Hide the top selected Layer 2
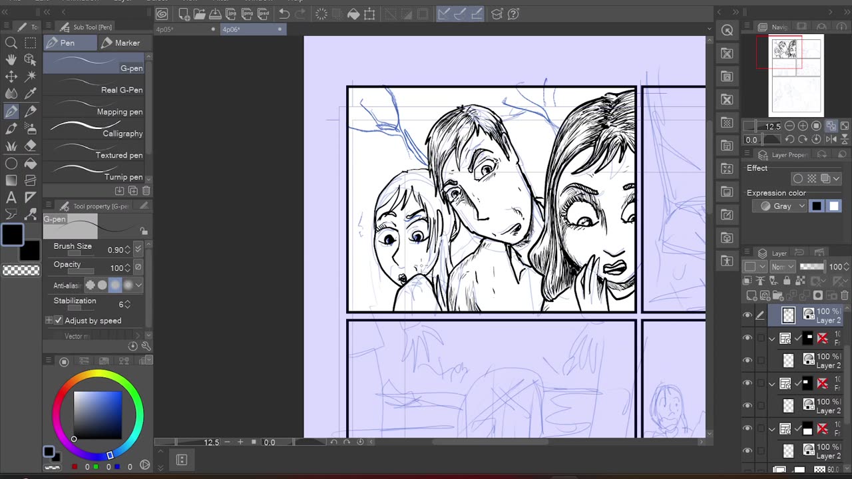This screenshot has width=852, height=479. click(x=747, y=315)
